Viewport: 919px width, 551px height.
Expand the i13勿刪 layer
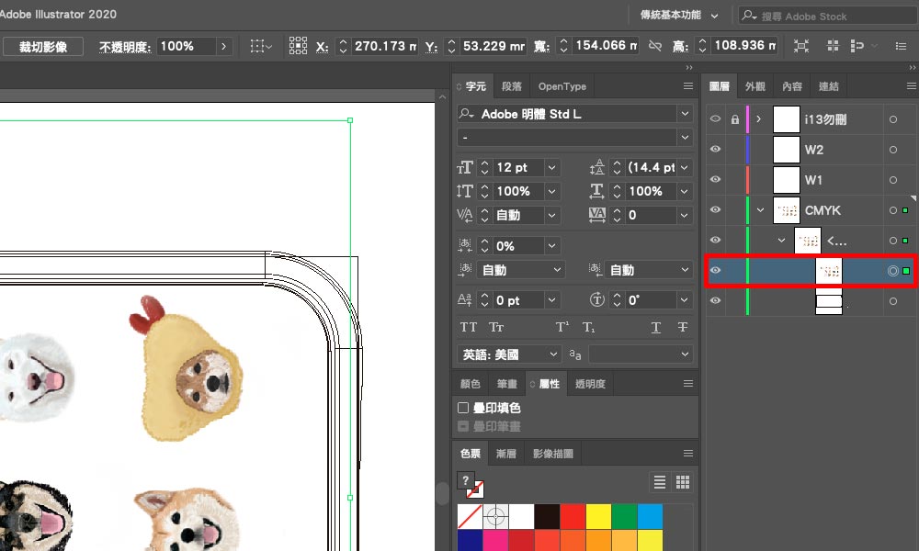[759, 119]
